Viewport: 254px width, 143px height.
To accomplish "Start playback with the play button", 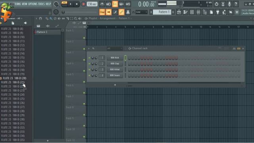I will tap(71, 4).
